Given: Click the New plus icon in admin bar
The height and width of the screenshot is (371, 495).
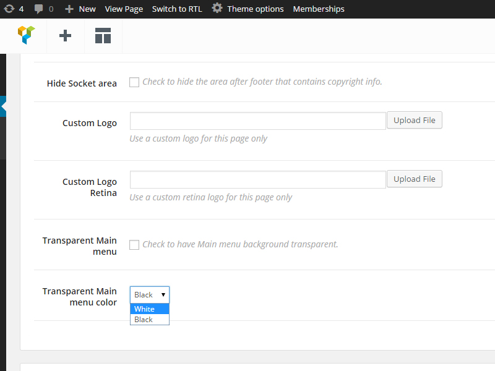Looking at the screenshot, I should click(69, 9).
